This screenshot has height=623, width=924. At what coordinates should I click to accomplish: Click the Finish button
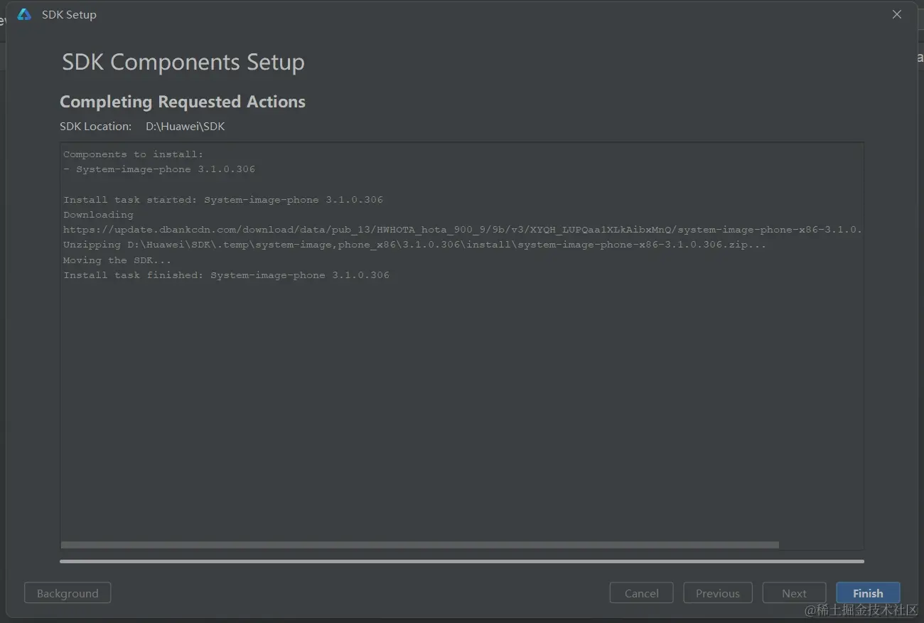pos(868,593)
